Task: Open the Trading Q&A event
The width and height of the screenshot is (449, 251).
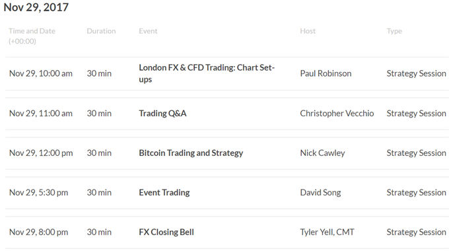Action: [162, 114]
